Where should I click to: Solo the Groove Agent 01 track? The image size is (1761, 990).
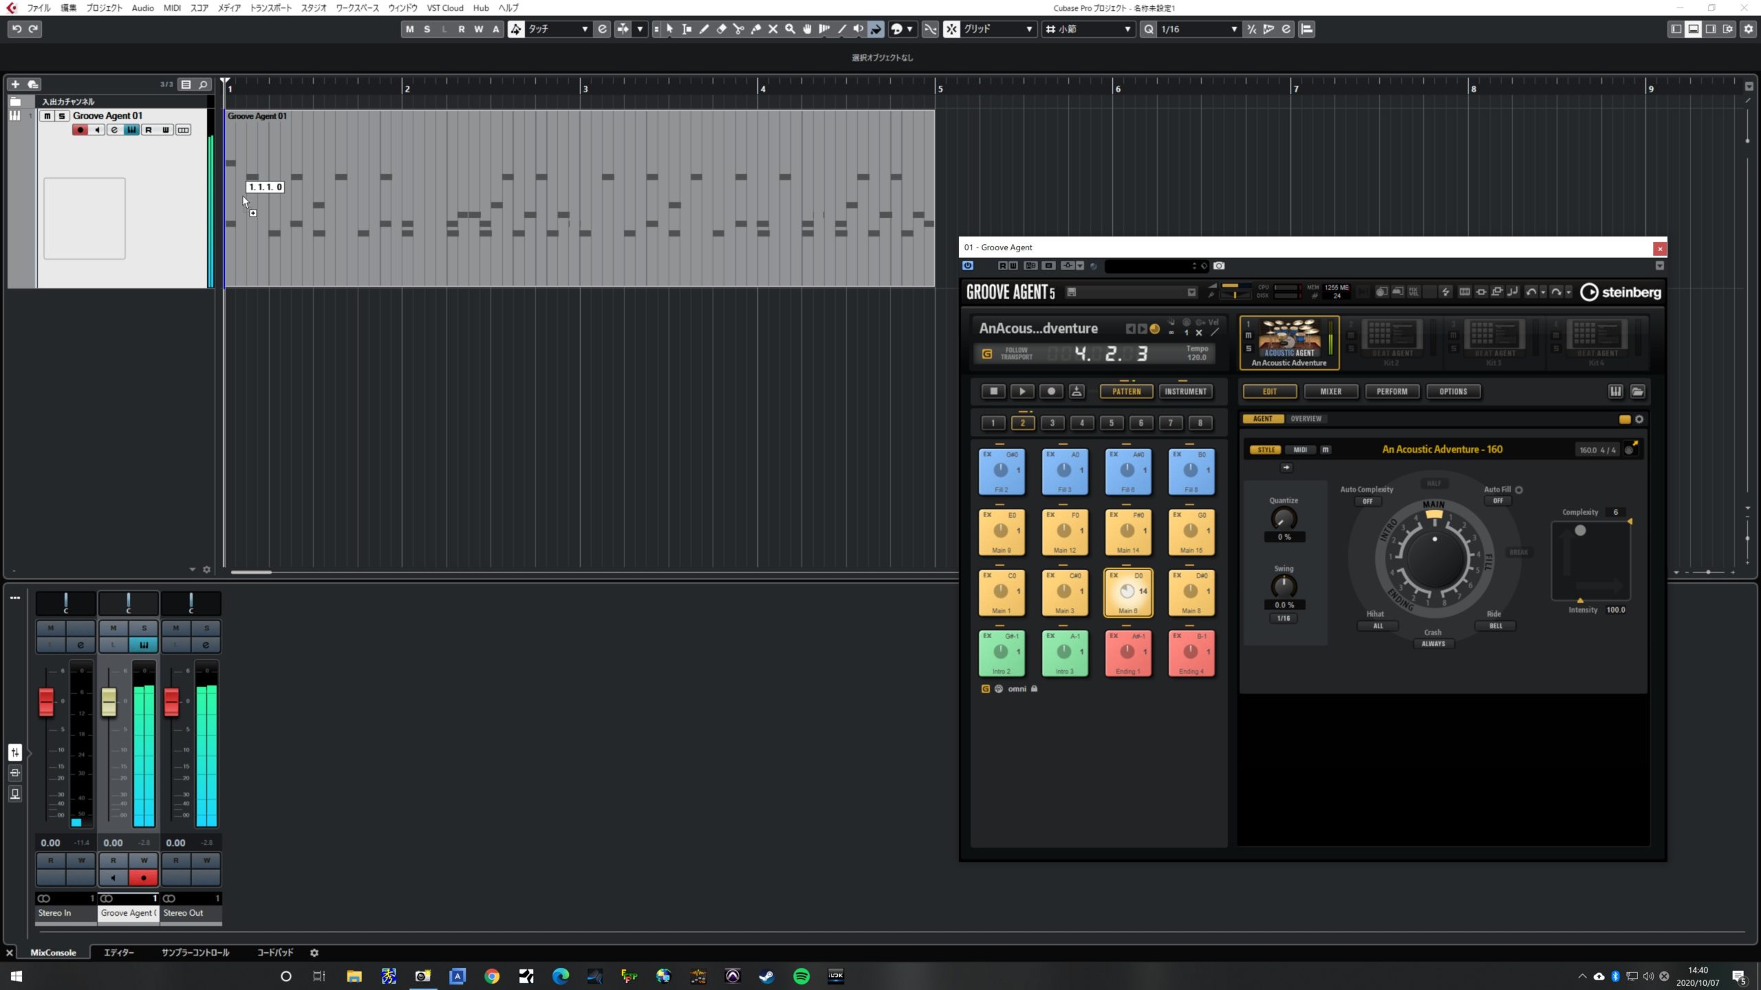(x=62, y=115)
